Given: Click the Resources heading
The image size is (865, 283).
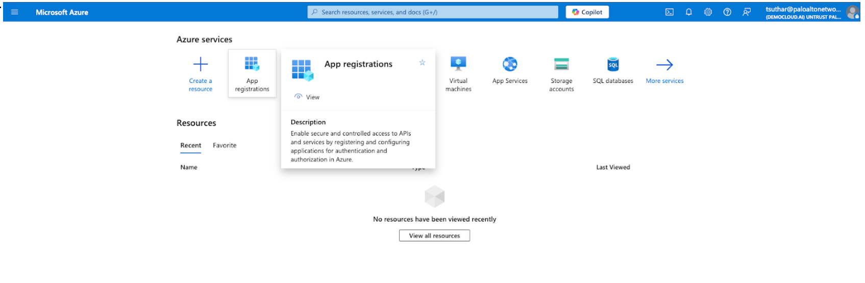Looking at the screenshot, I should (196, 123).
